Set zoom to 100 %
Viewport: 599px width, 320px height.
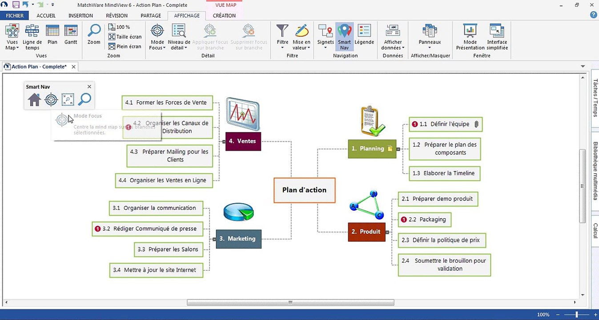[119, 27]
